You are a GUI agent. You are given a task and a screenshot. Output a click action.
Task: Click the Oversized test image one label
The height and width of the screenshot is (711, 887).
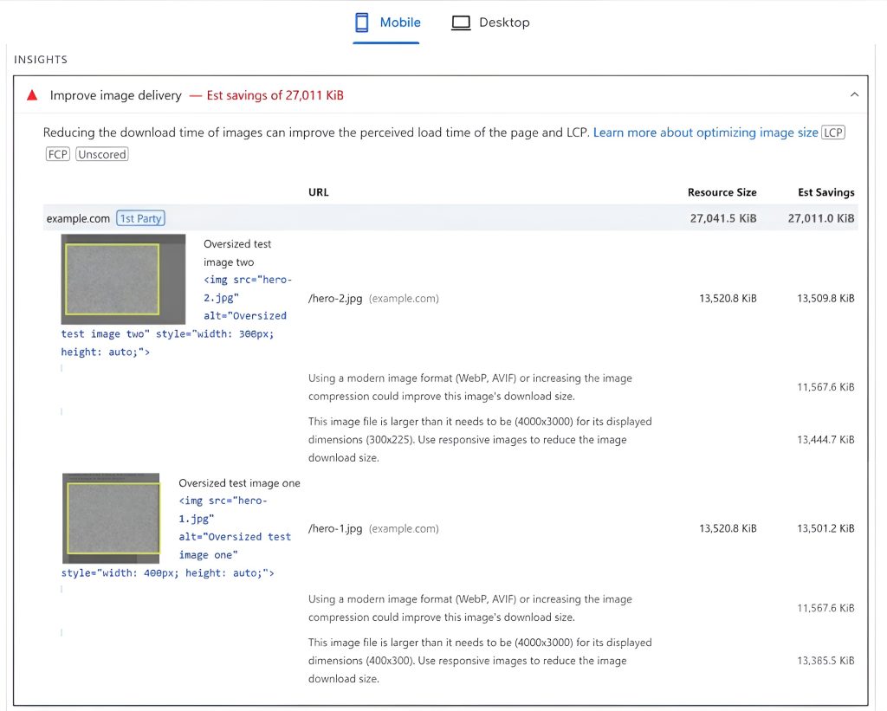coord(239,483)
